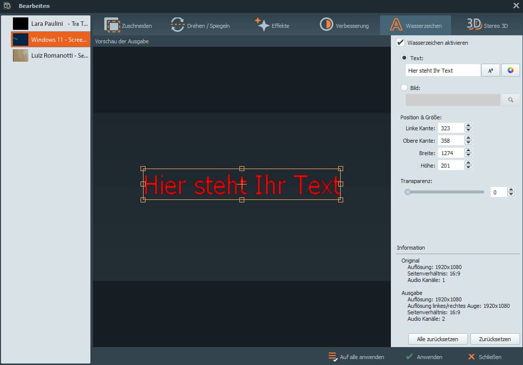523x365 pixels.
Task: Select the Luiz Romanotti video entry
Action: pyautogui.click(x=51, y=55)
